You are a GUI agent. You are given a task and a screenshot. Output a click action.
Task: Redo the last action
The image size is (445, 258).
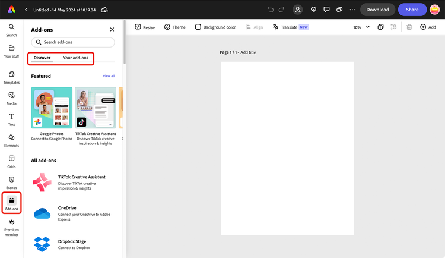pyautogui.click(x=281, y=10)
